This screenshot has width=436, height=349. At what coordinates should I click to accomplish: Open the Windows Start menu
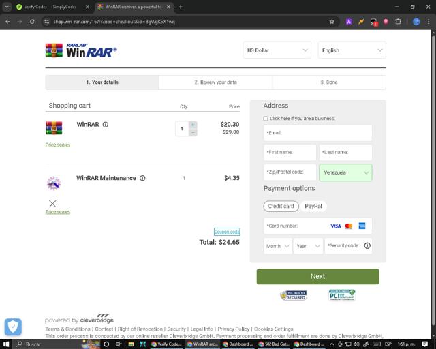point(6,344)
